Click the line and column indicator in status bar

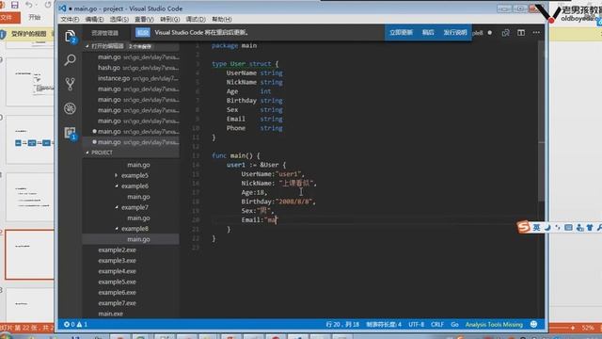point(342,324)
